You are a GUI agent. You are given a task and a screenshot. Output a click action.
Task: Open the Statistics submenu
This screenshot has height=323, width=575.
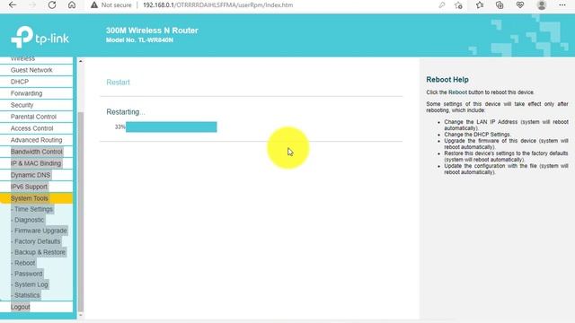27,295
